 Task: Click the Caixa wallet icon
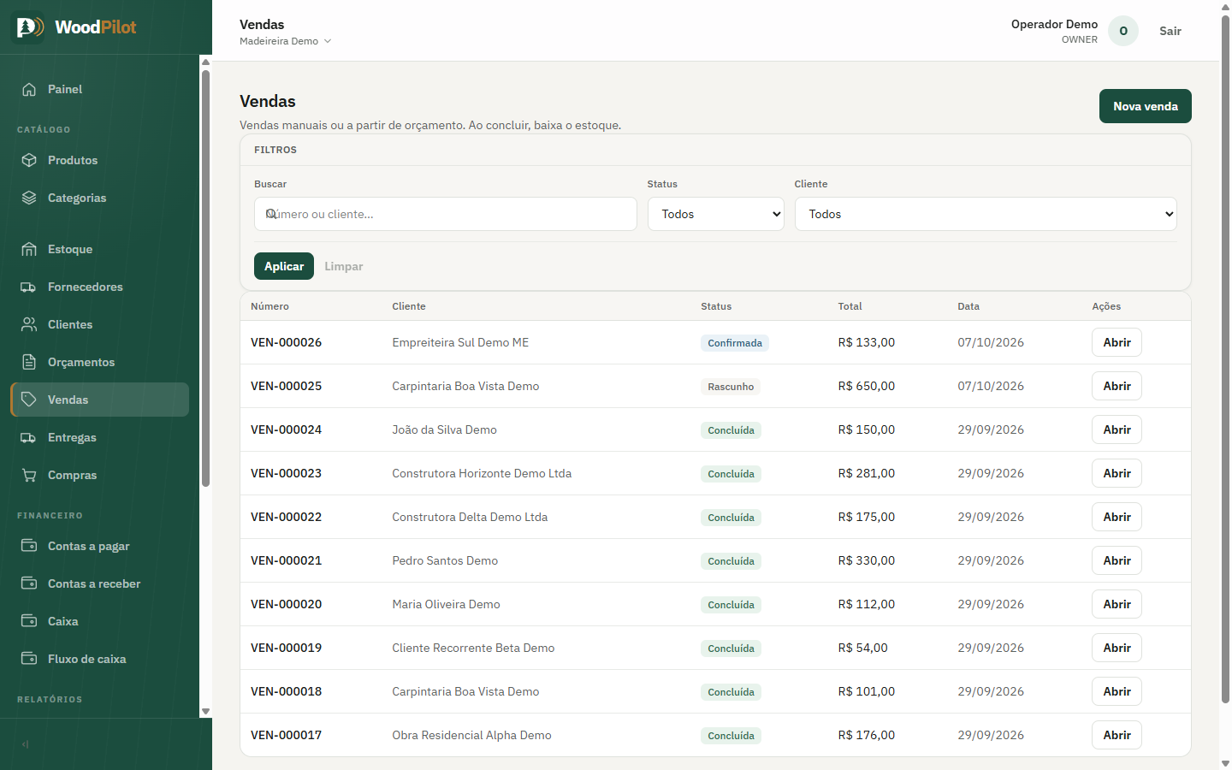tap(29, 621)
